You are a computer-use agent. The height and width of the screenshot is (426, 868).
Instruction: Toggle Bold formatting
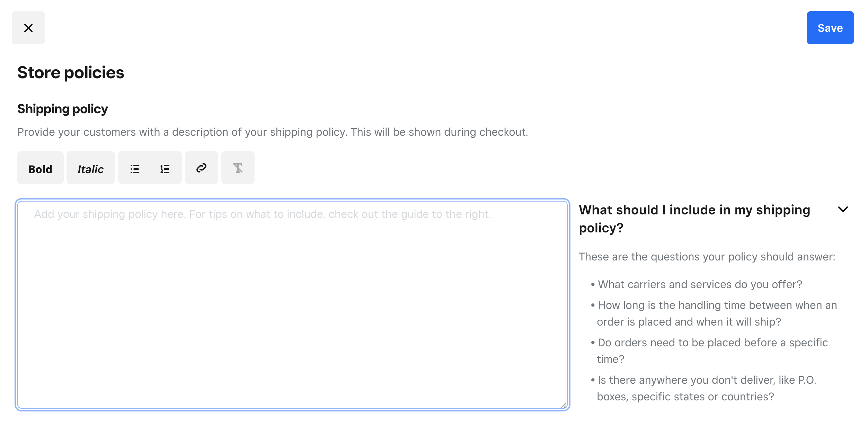click(x=41, y=168)
